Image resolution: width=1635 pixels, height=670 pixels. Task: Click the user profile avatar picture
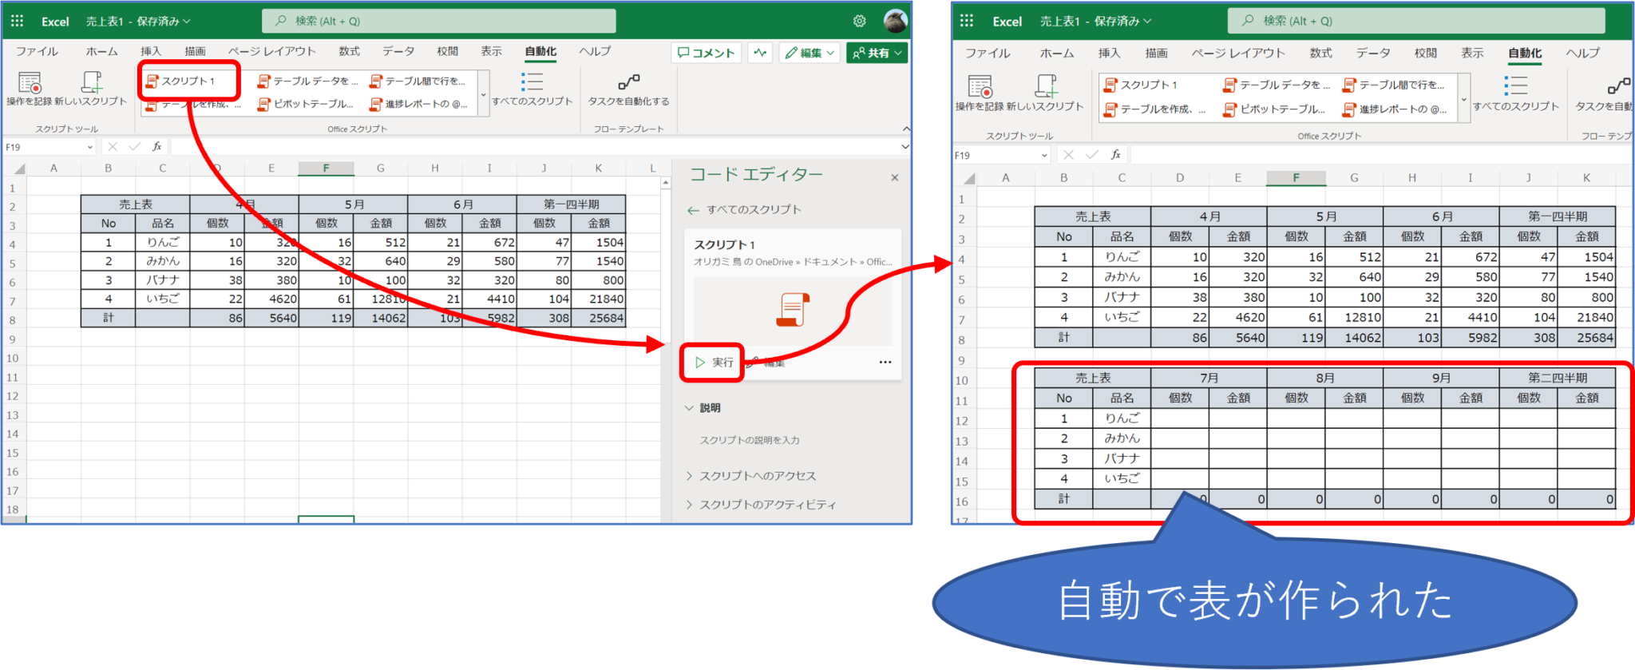[x=895, y=22]
